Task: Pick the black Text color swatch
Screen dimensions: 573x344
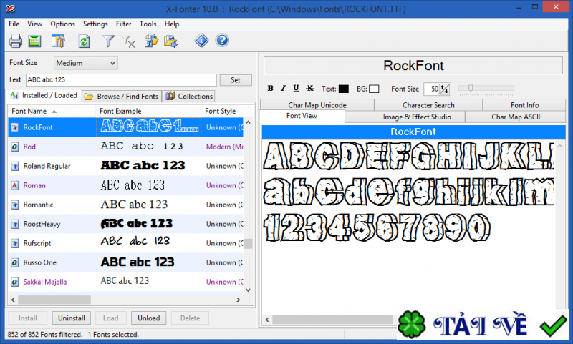Action: [344, 89]
